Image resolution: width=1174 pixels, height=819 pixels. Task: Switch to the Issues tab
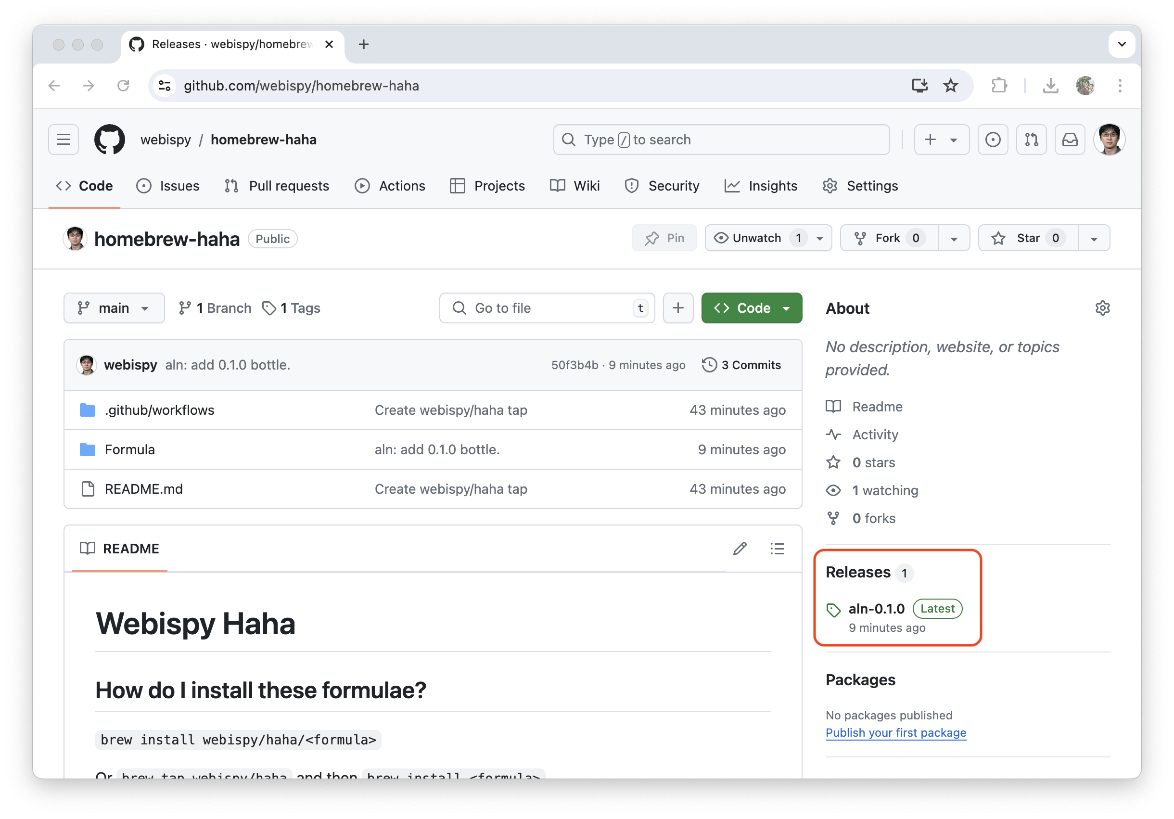168,186
